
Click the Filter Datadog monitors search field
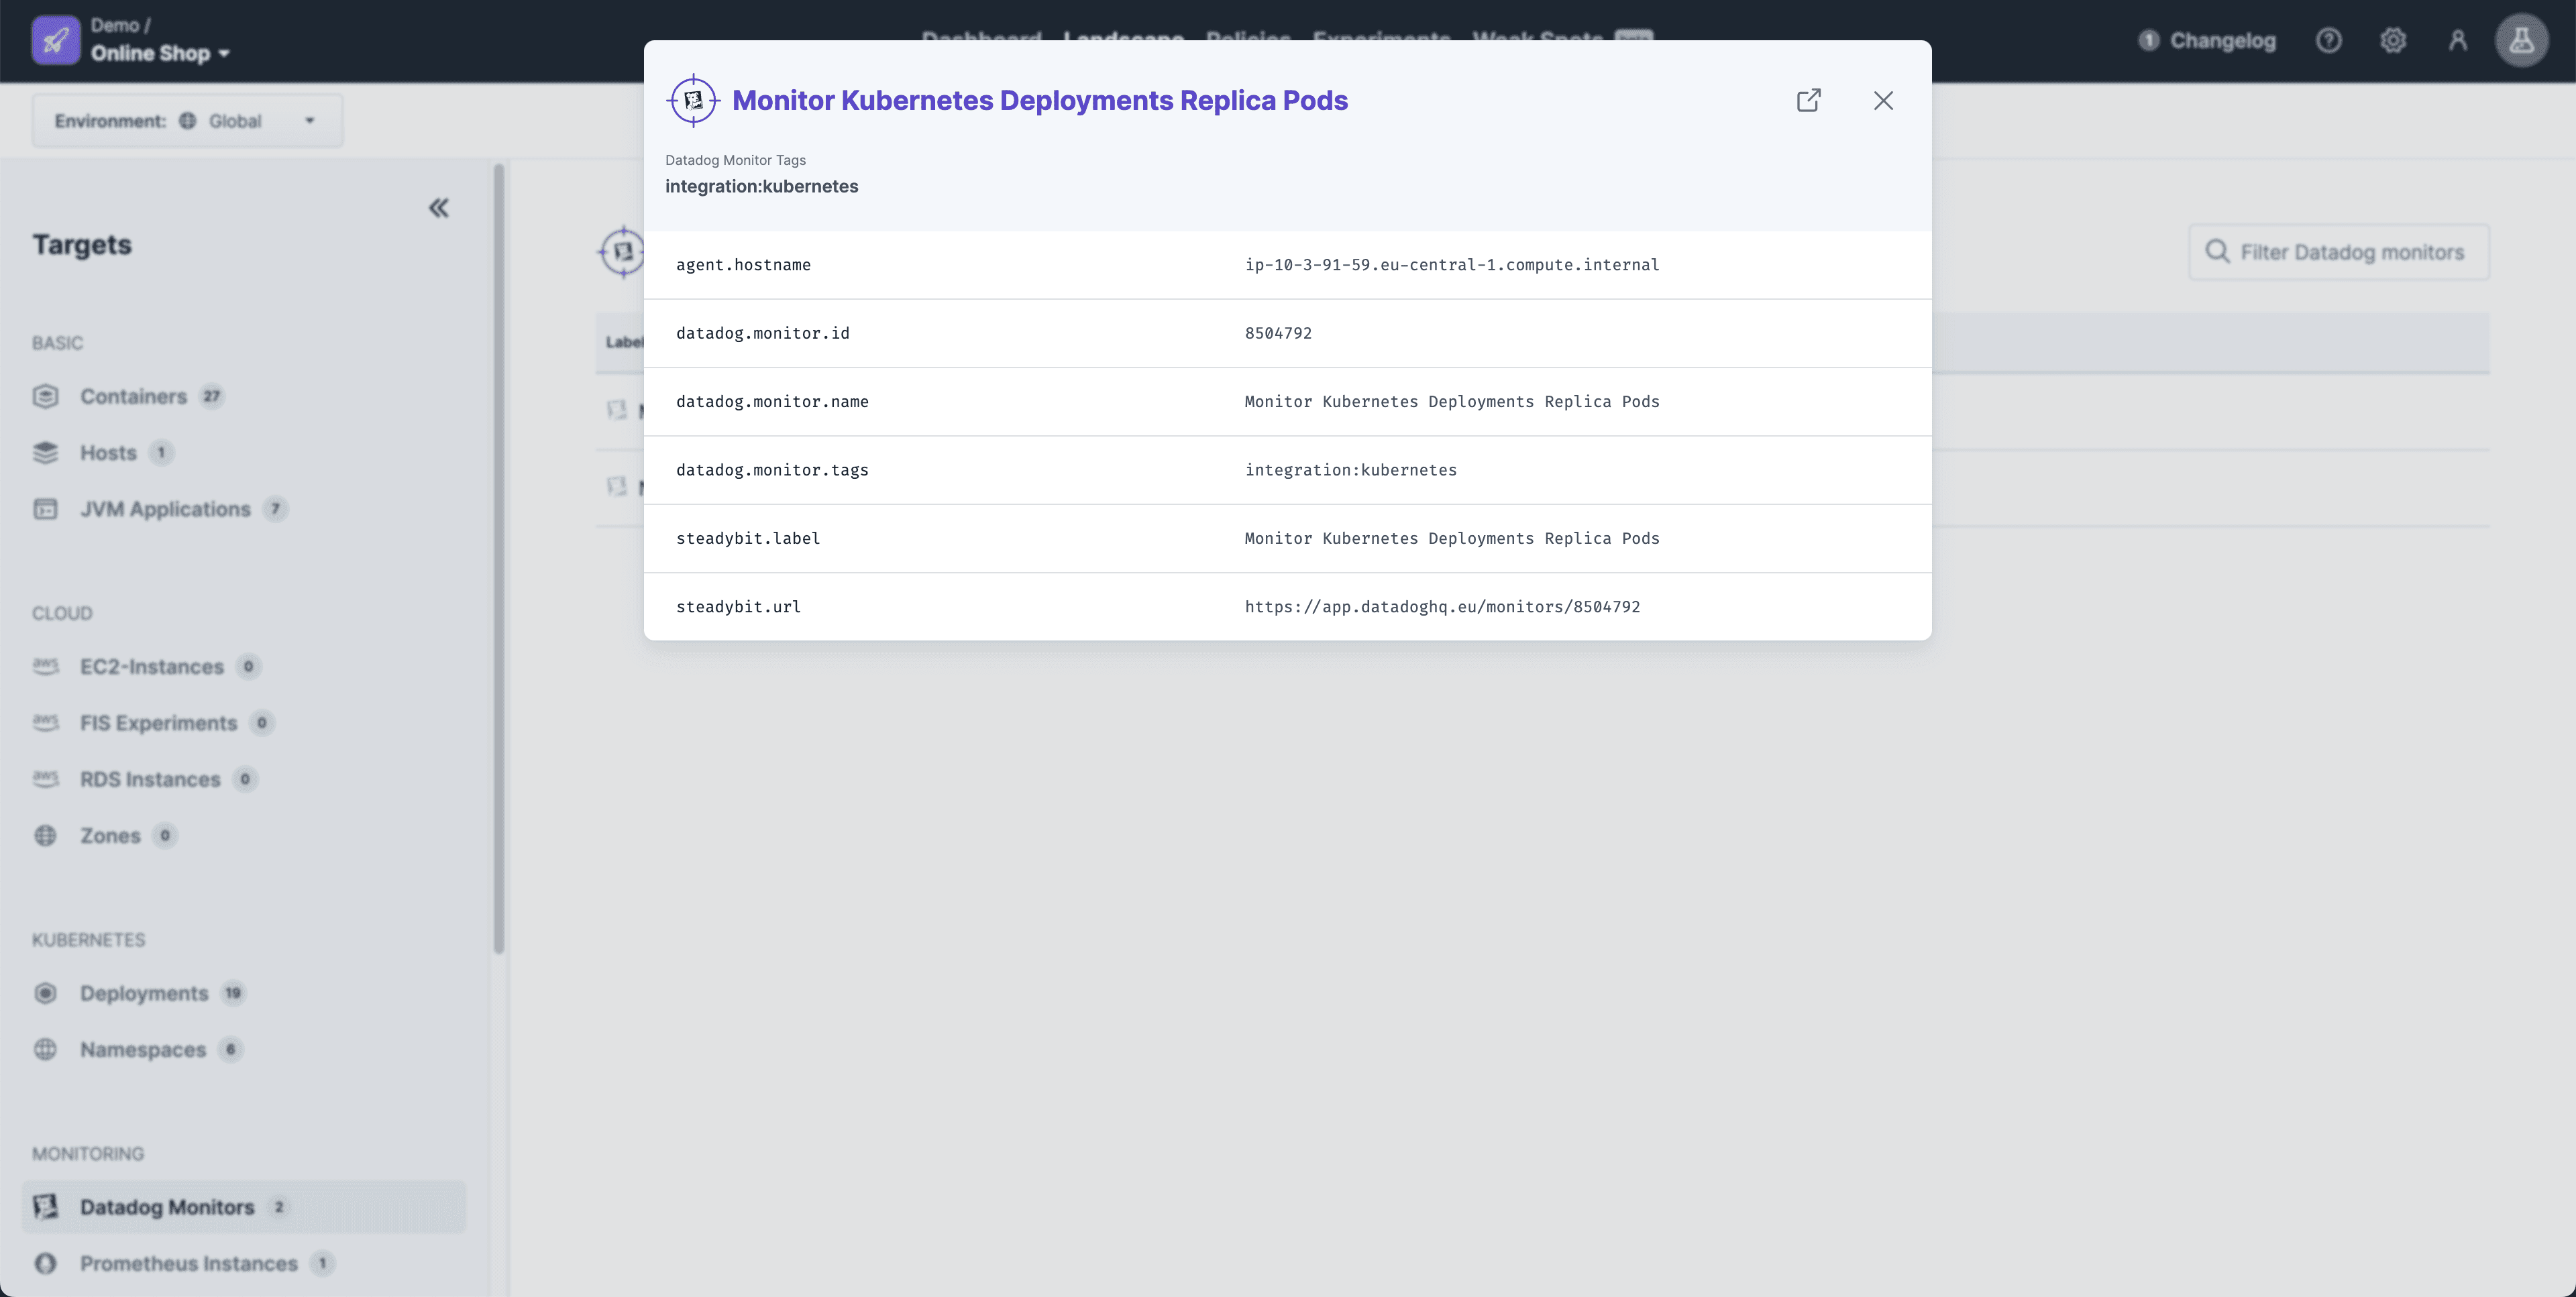coord(2339,252)
